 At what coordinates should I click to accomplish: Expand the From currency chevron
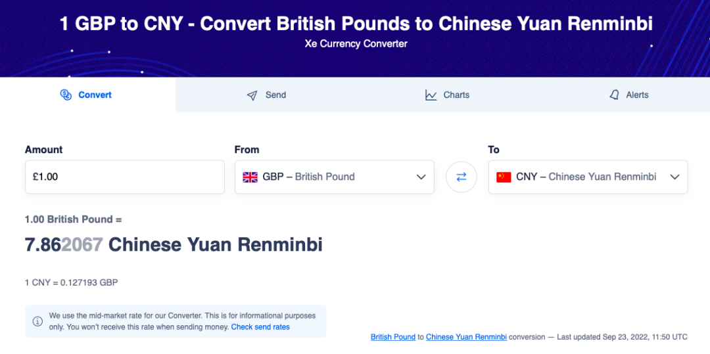tap(421, 177)
